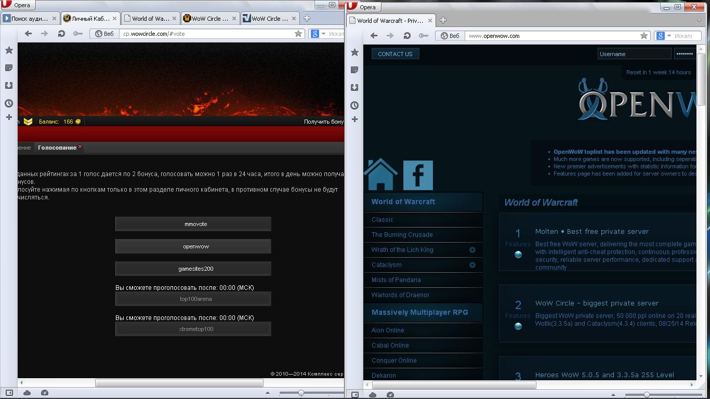
Task: Open Downloads panel in right Opera sidebar
Action: pyautogui.click(x=354, y=88)
